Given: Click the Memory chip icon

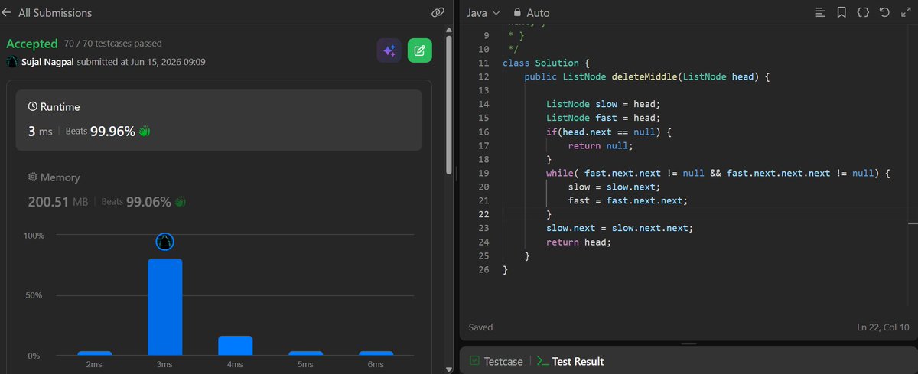Looking at the screenshot, I should pyautogui.click(x=33, y=177).
